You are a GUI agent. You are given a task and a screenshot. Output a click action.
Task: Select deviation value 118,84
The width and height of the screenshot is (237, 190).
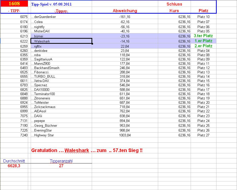125,55
